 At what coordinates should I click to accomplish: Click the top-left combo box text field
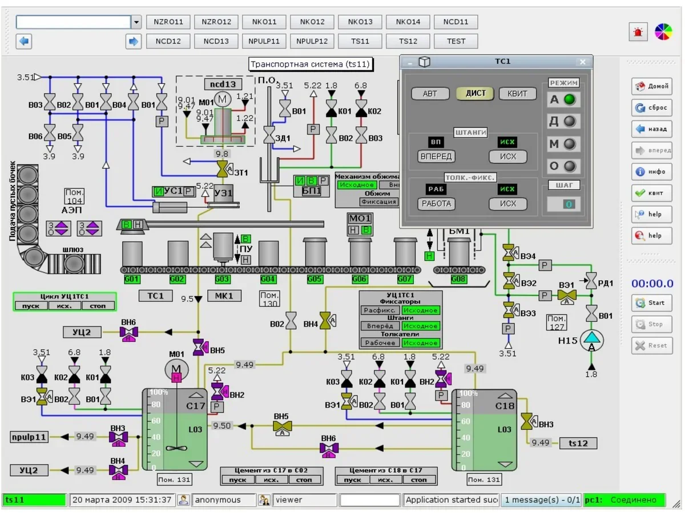coord(74,22)
